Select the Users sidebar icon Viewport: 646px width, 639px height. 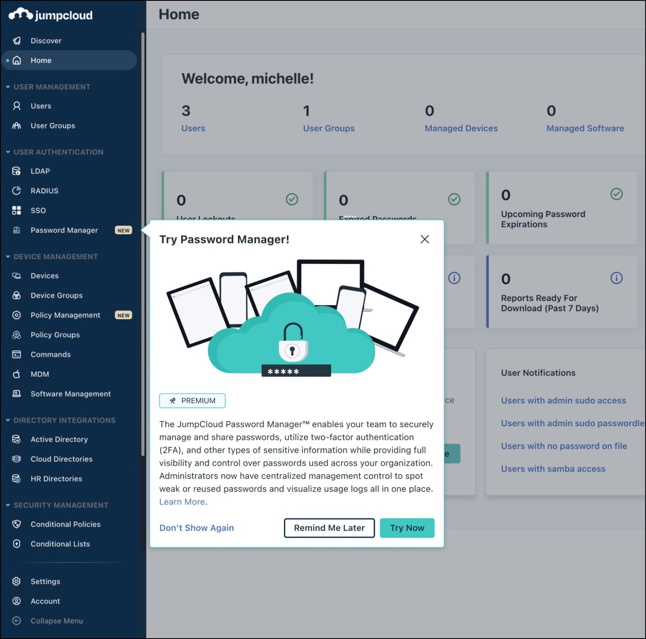pos(17,106)
